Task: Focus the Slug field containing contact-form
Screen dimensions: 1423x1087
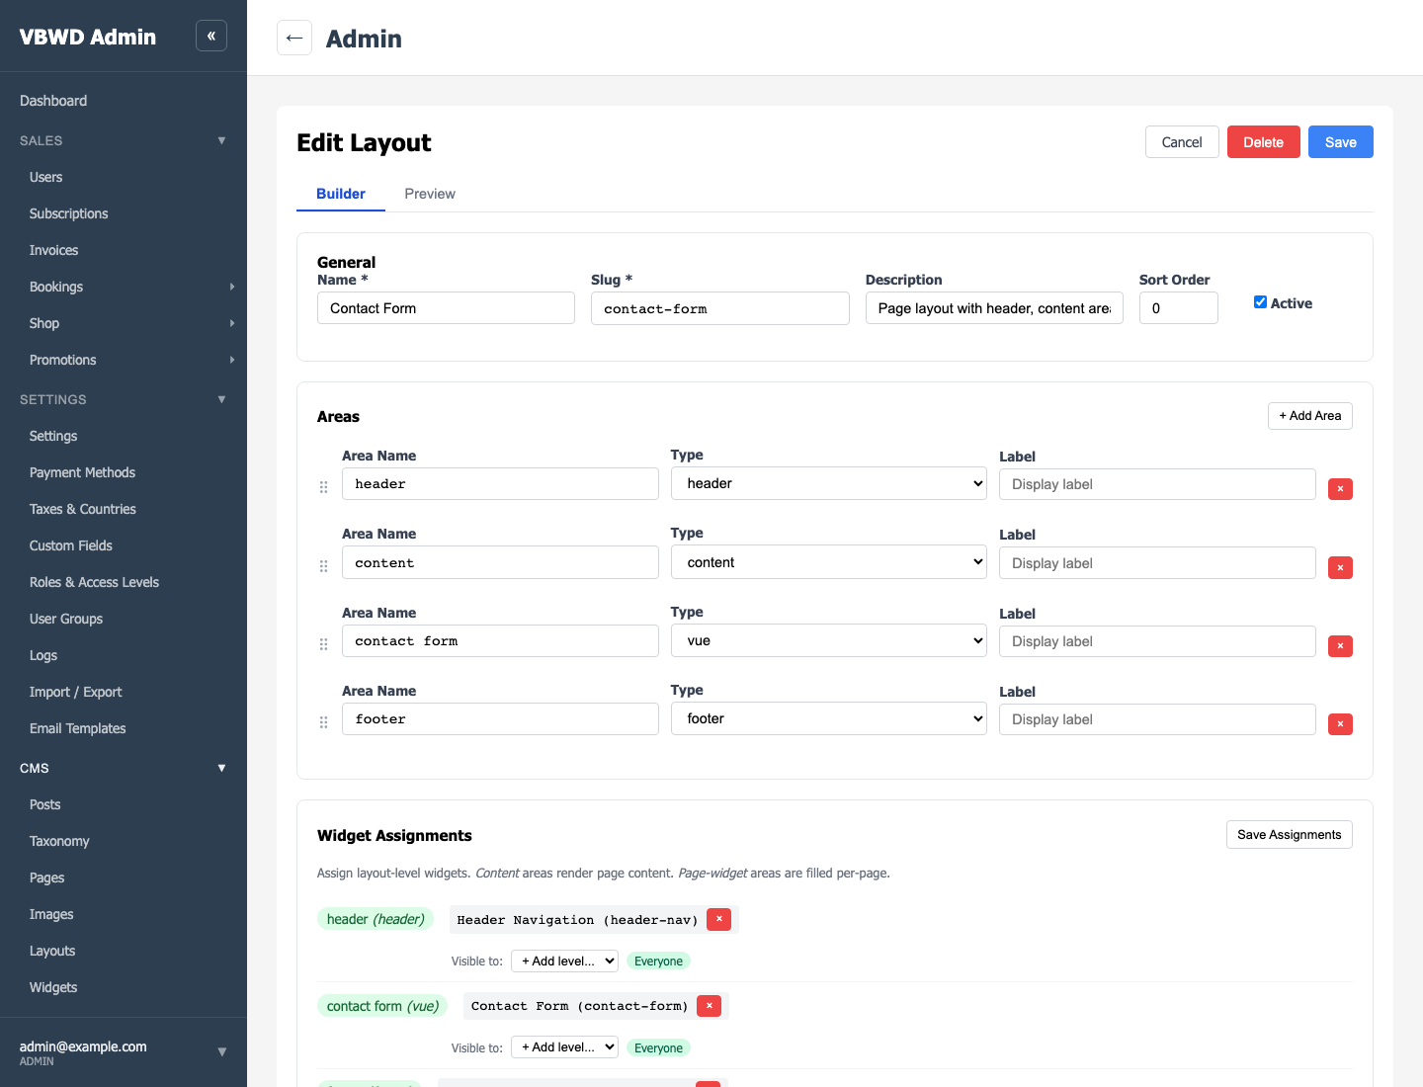Action: coord(719,308)
